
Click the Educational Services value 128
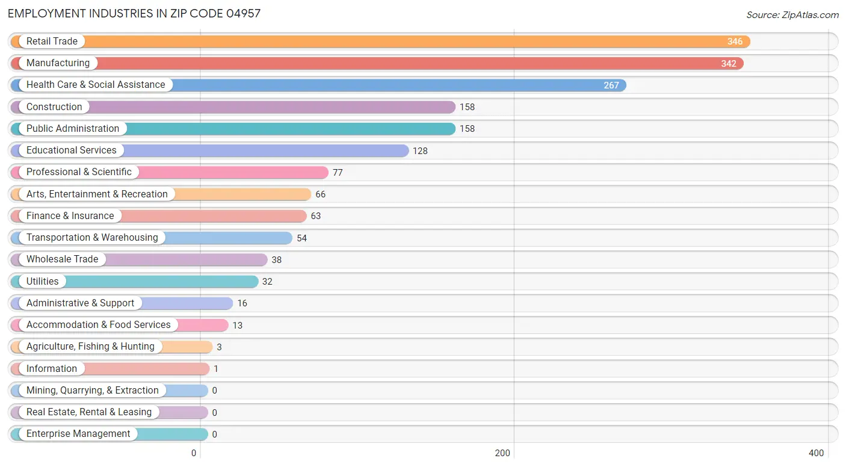420,151
